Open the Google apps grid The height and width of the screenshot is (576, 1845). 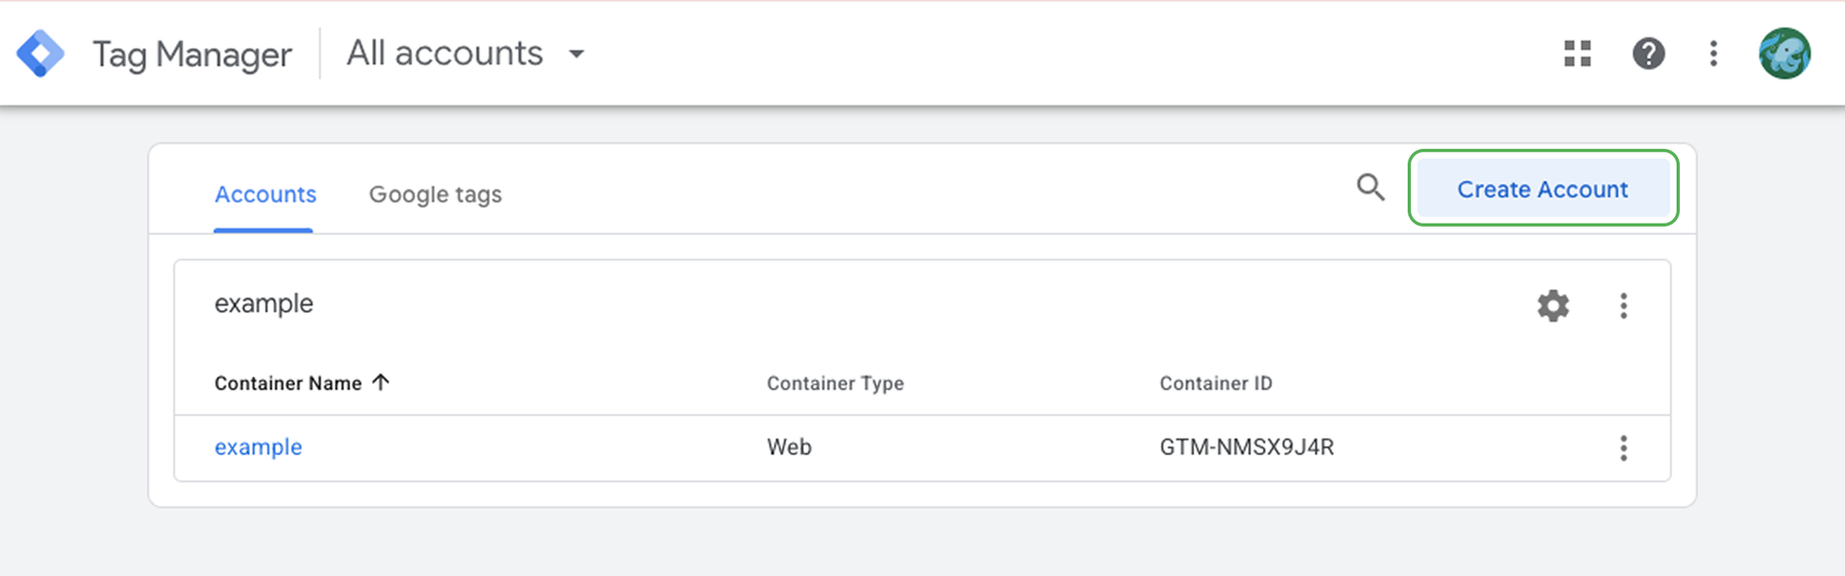(x=1577, y=54)
